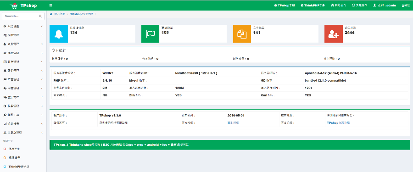The image size is (413, 172).
Task: Open the ThinkPHP手册 help link in sidebar
Action: tap(18, 167)
